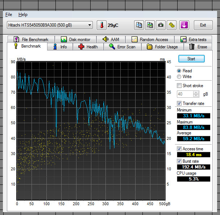The height and width of the screenshot is (215, 220).
Task: Click the Exit button
Action: tap(203, 25)
